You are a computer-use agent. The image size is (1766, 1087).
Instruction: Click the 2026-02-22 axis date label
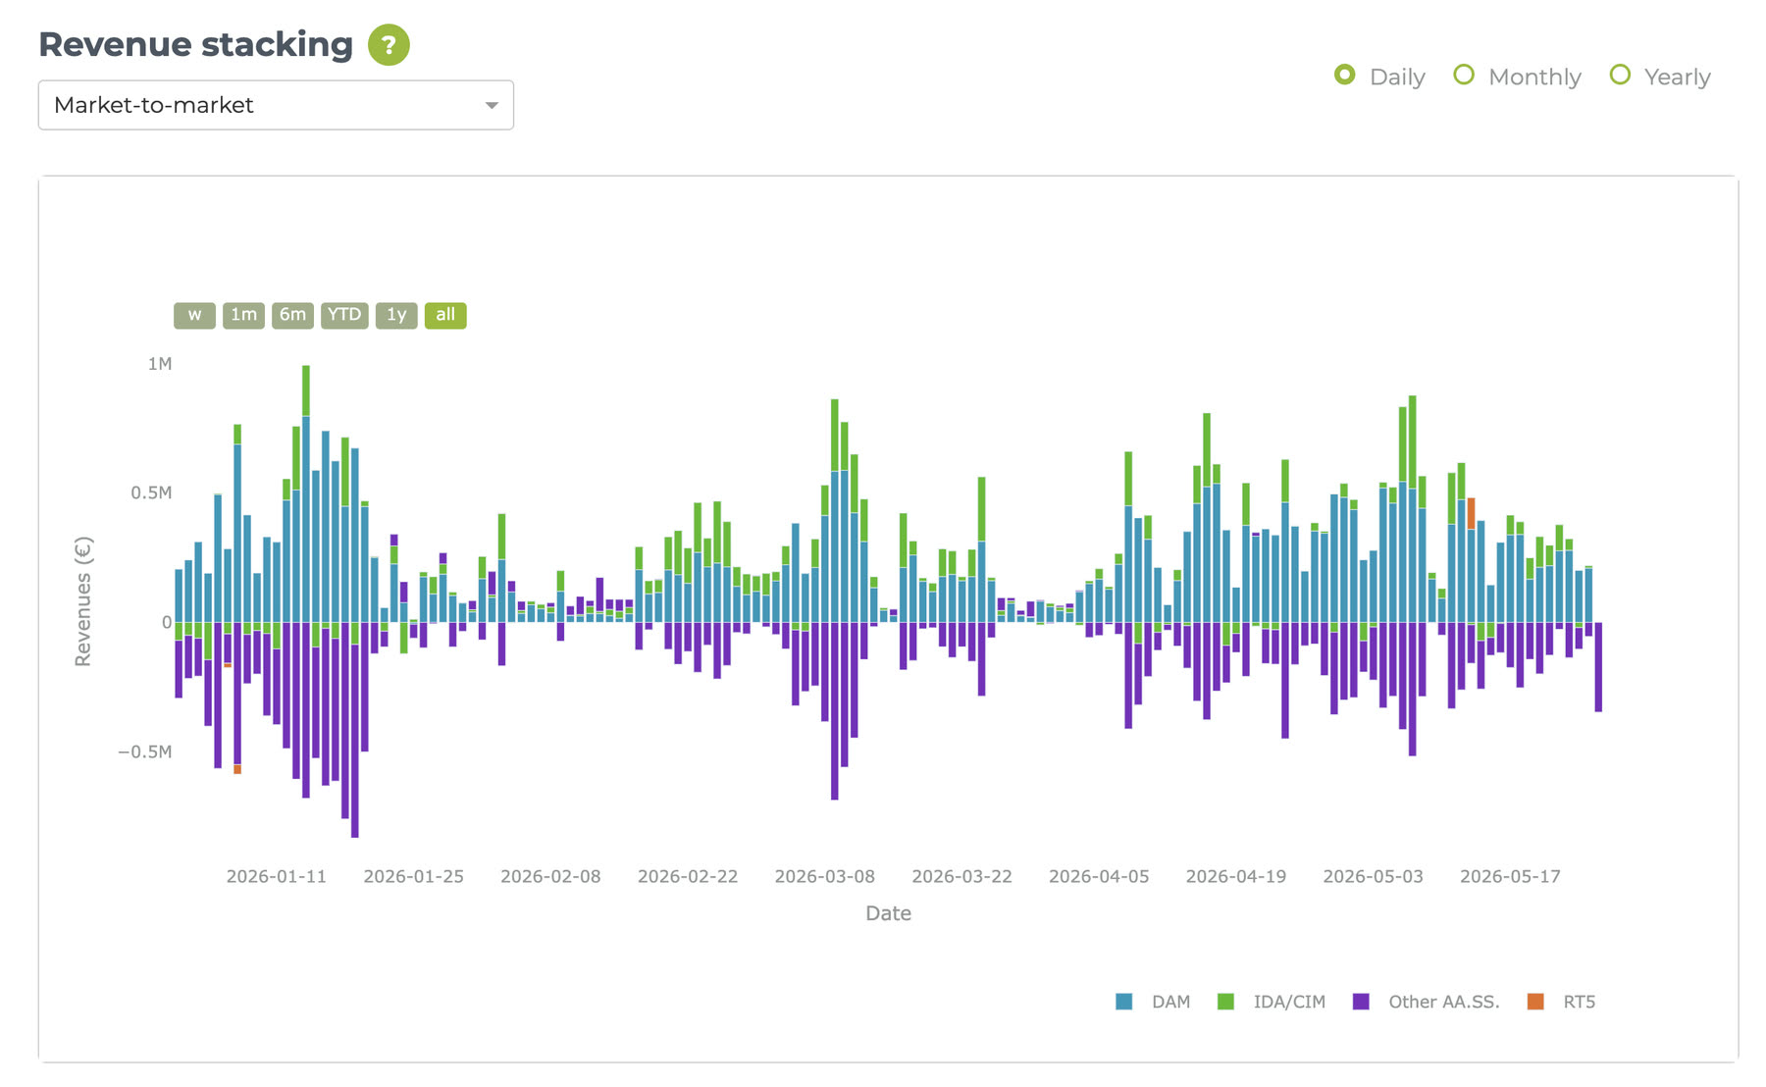pyautogui.click(x=688, y=876)
